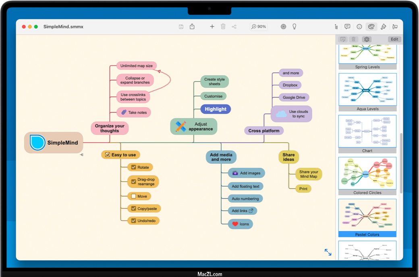Click the lightbulb brainstorm icon
Screen dimensions: 419x277
pyautogui.click(x=295, y=26)
